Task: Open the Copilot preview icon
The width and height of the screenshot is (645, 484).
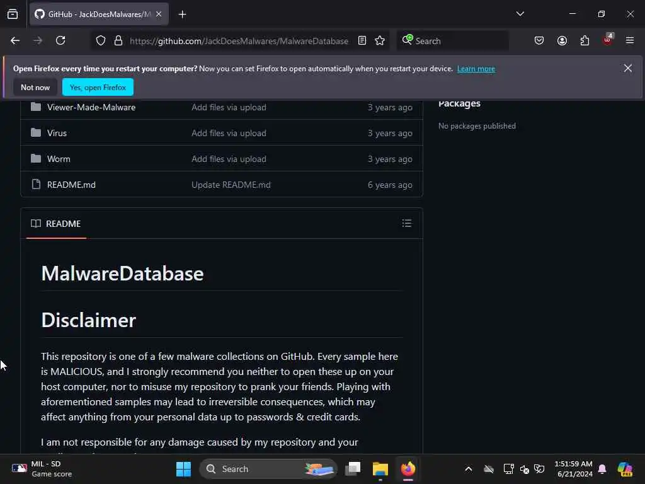Action: click(624, 469)
